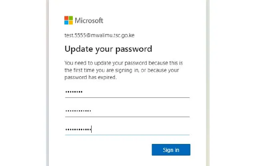
Task: Focus the second (new password) field
Action: coord(127,111)
